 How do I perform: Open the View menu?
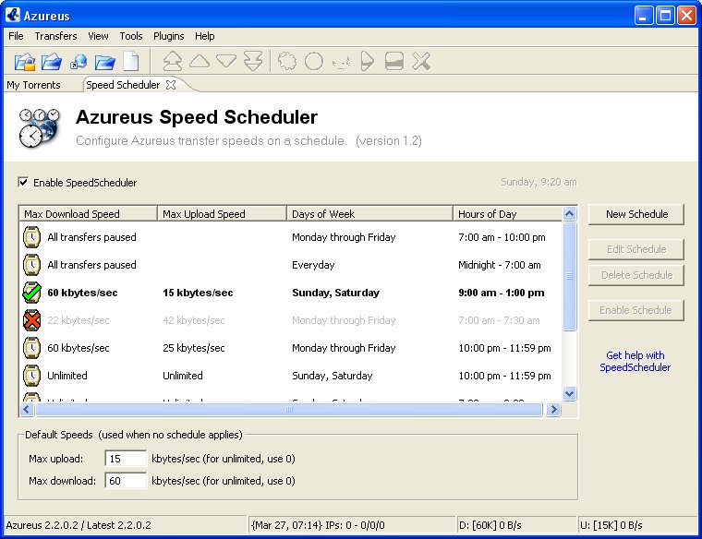tap(98, 36)
